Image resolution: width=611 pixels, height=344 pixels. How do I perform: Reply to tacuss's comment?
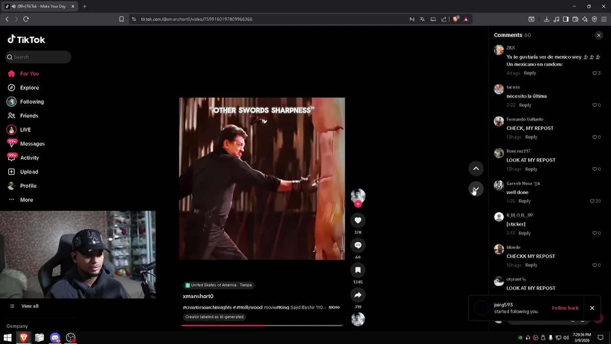pos(525,105)
